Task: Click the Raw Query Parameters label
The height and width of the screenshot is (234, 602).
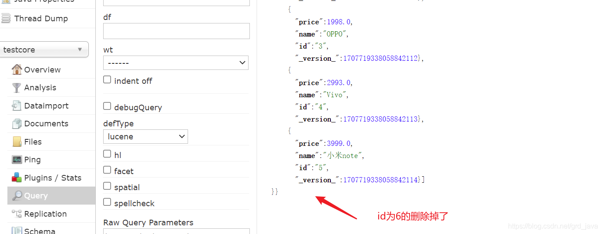Action: (148, 222)
